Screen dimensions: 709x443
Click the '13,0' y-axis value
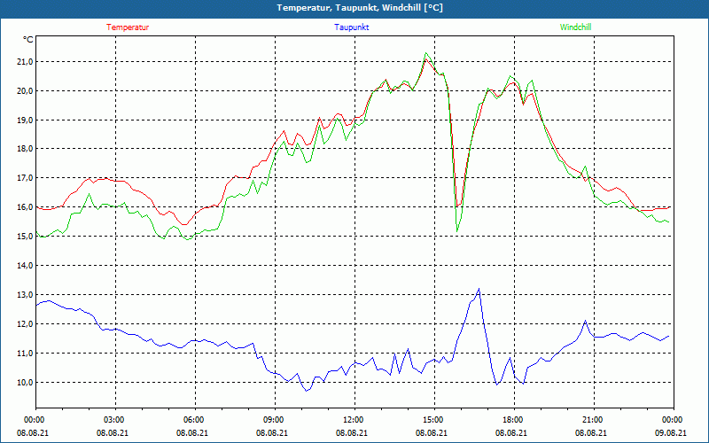click(x=26, y=295)
